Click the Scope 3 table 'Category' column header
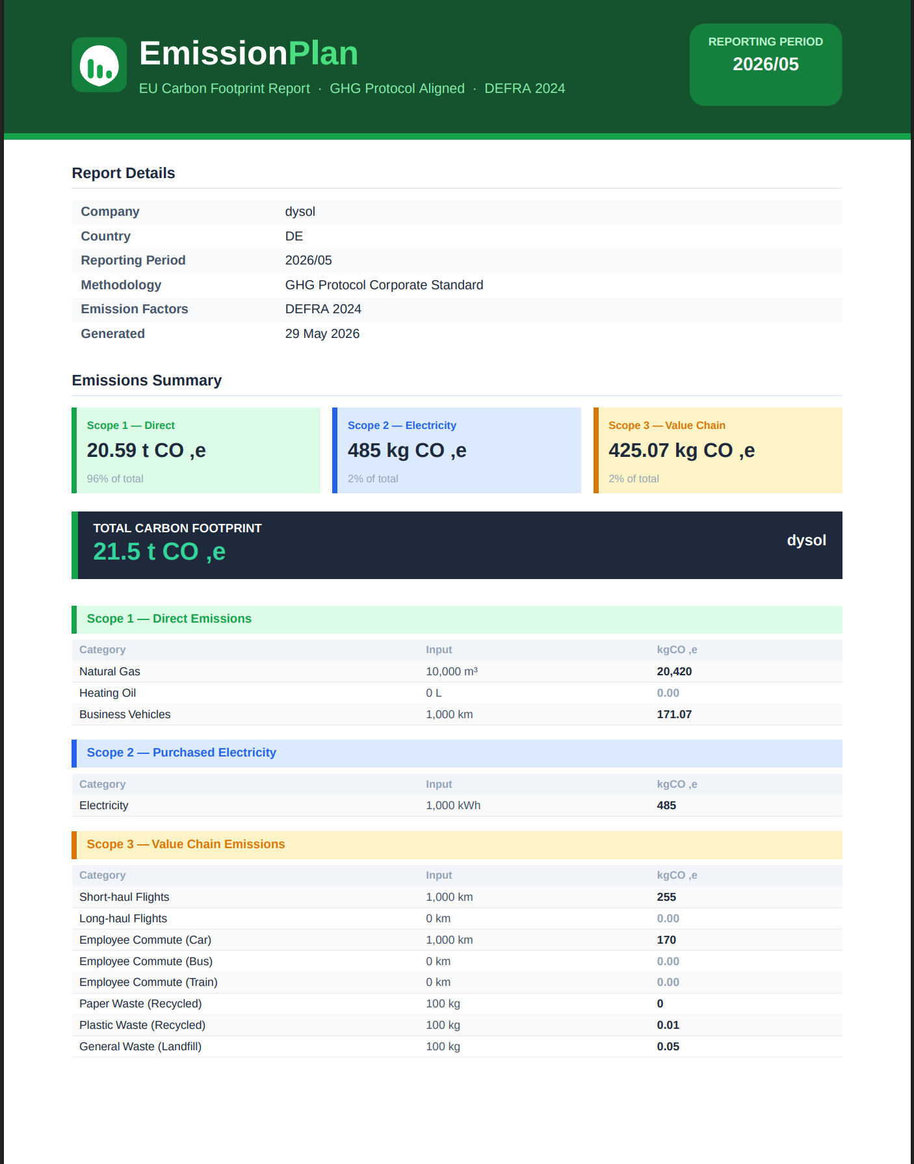 pos(102,875)
